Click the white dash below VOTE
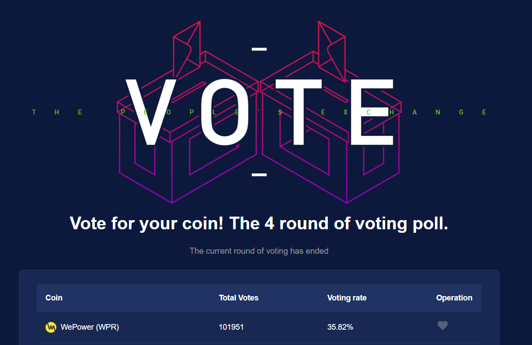The width and height of the screenshot is (532, 345). coord(259,175)
